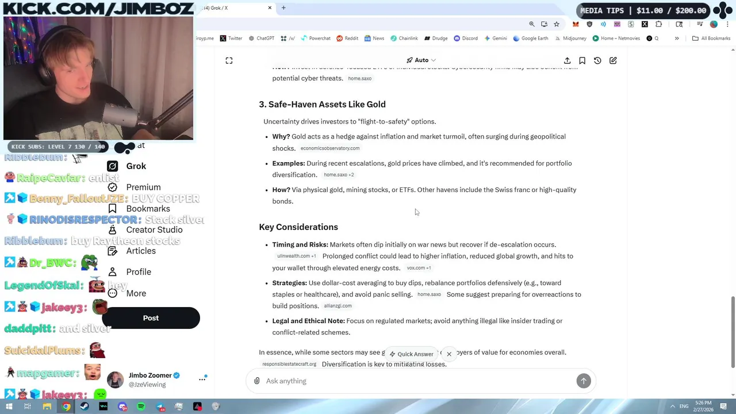This screenshot has height=414, width=736.
Task: Open the Windows Start menu
Action: point(9,407)
